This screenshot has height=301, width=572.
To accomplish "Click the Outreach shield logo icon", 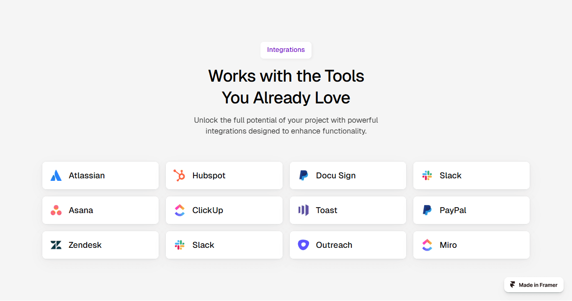I will tap(304, 245).
